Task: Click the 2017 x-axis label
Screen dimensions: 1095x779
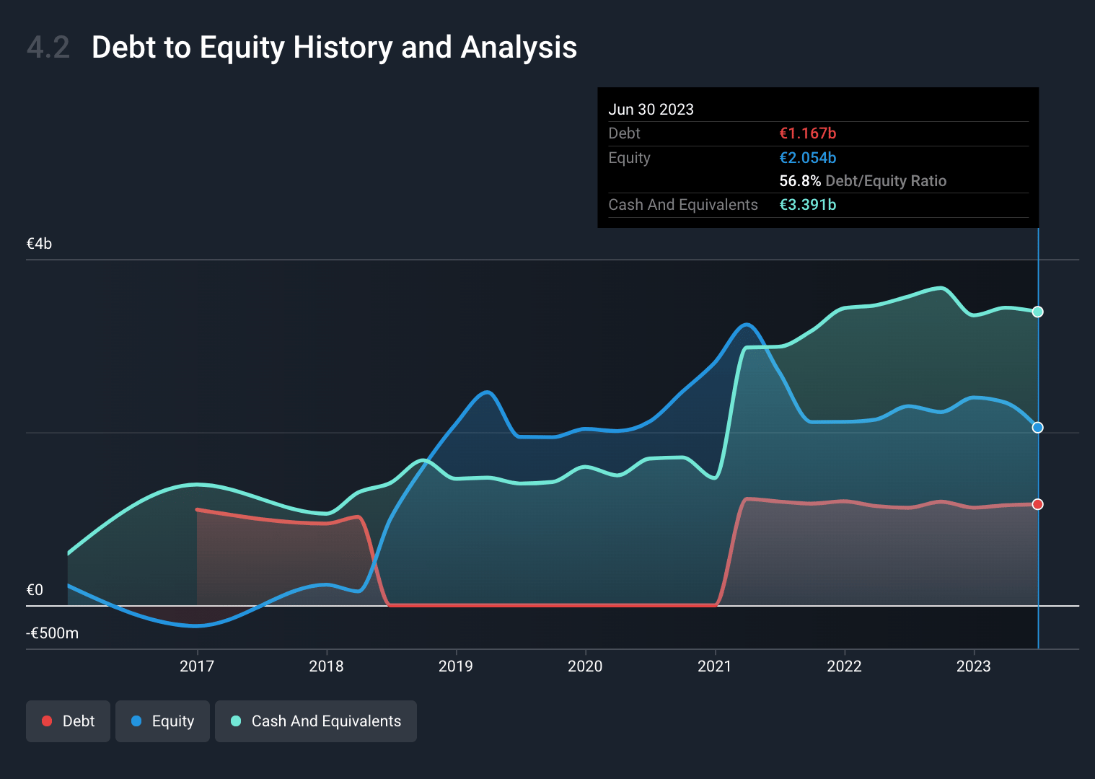Action: point(197,666)
